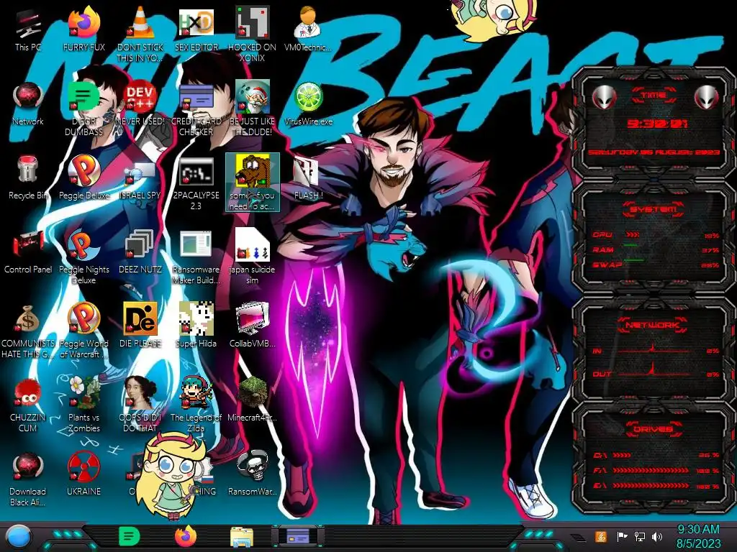Click the DRIVES gadget header
The height and width of the screenshot is (552, 737).
point(652,429)
